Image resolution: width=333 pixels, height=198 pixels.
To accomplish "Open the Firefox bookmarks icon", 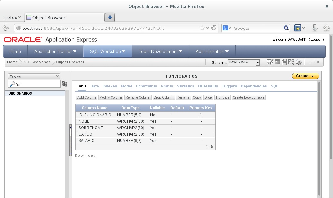I will click(x=298, y=28).
